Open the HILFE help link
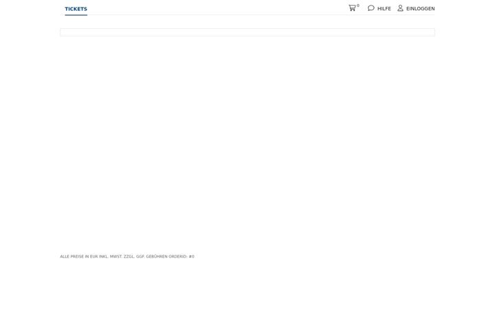 pyautogui.click(x=384, y=9)
